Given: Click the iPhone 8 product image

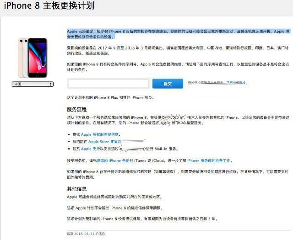Looking at the screenshot, I should point(33,58).
